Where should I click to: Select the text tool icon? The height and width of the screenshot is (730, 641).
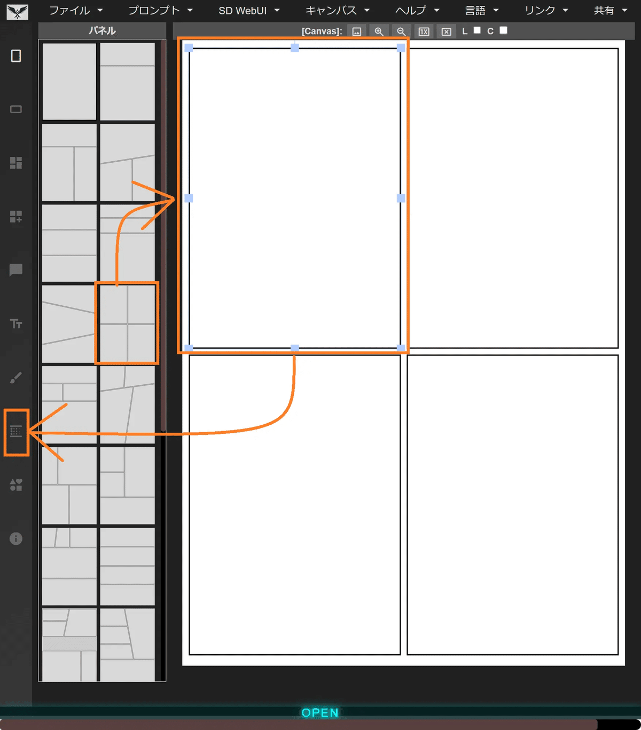[x=16, y=324]
